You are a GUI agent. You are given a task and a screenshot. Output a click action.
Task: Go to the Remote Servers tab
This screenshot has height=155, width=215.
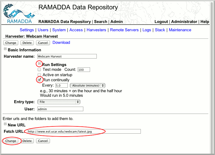click(x=124, y=30)
